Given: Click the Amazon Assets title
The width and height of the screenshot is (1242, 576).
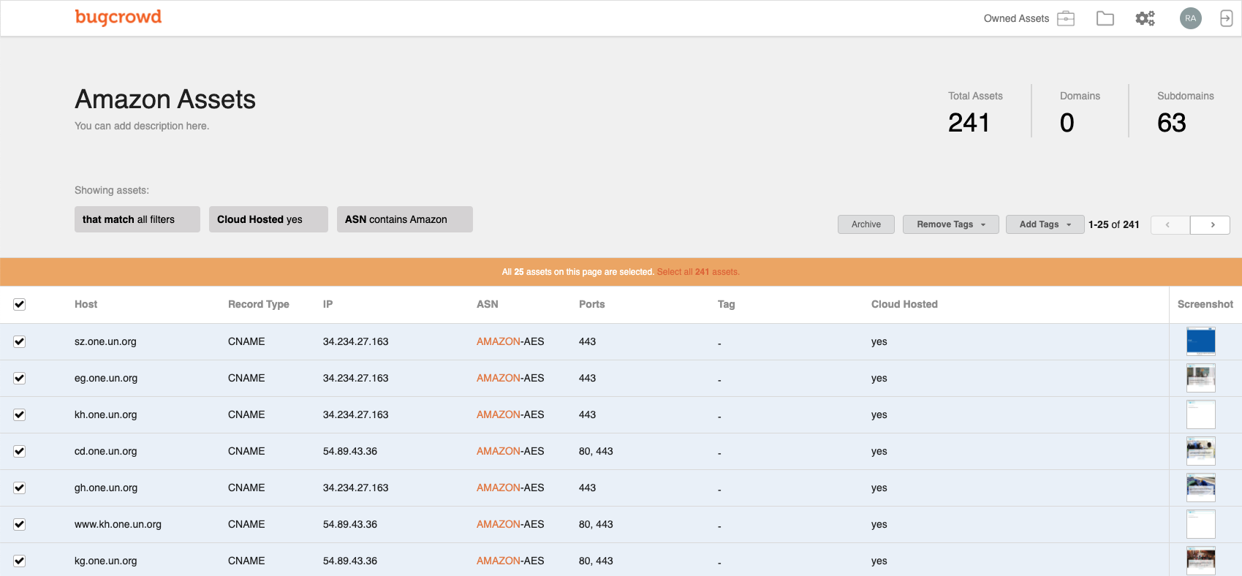Looking at the screenshot, I should click(x=165, y=99).
